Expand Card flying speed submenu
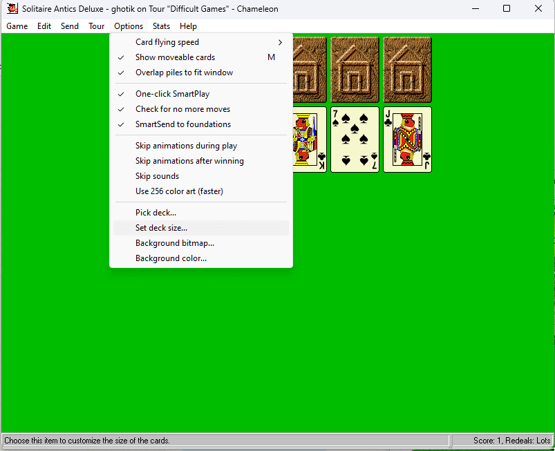 pyautogui.click(x=201, y=42)
